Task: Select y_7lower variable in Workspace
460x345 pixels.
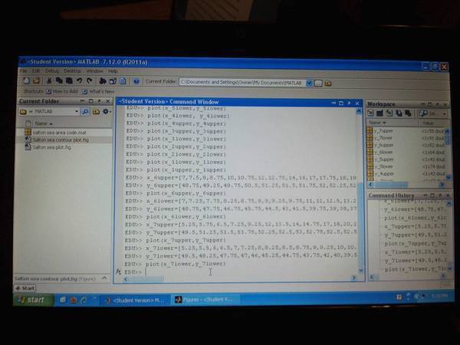Action: pyautogui.click(x=383, y=138)
